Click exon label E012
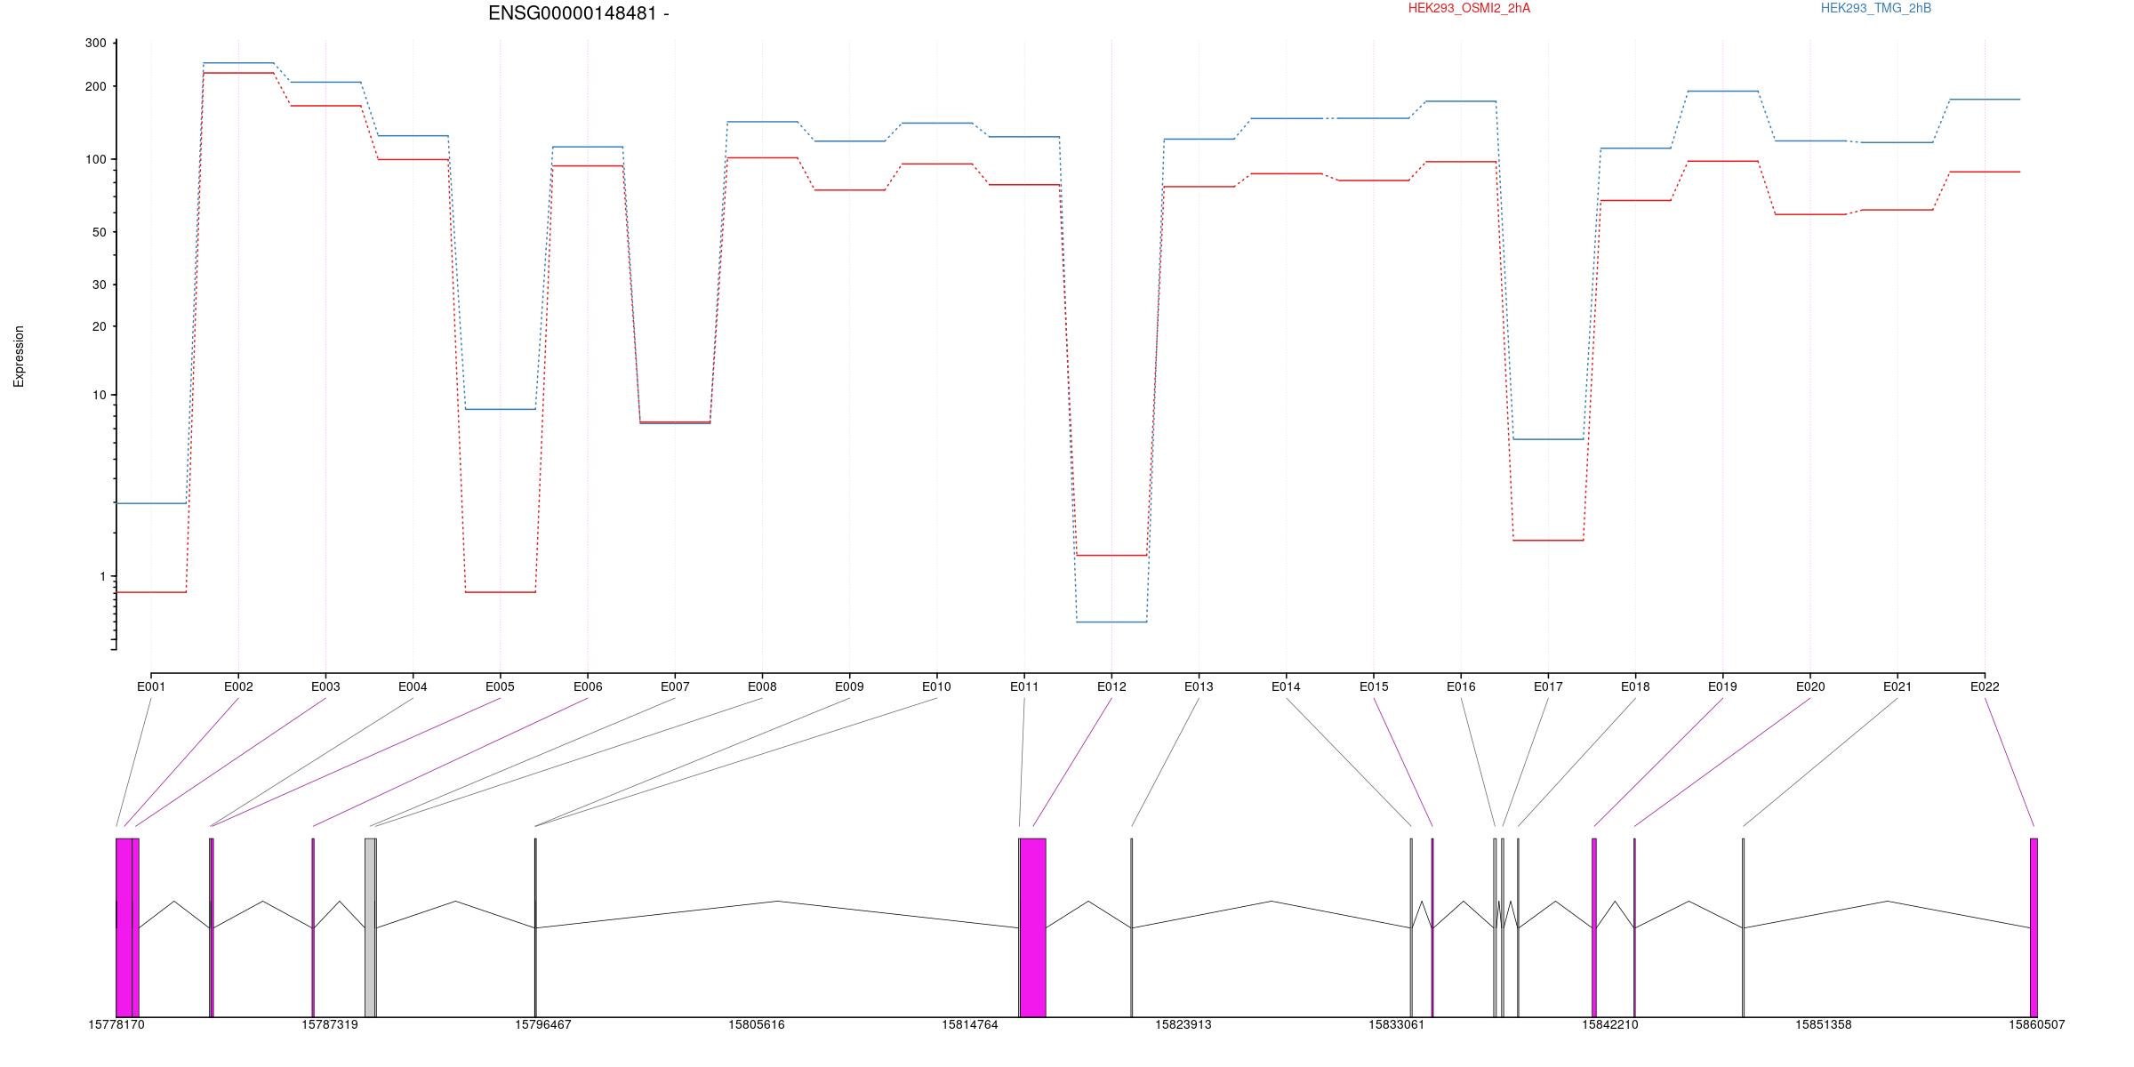The width and height of the screenshot is (2134, 1067). click(1111, 686)
